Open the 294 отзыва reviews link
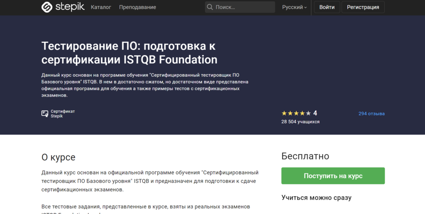 point(371,114)
